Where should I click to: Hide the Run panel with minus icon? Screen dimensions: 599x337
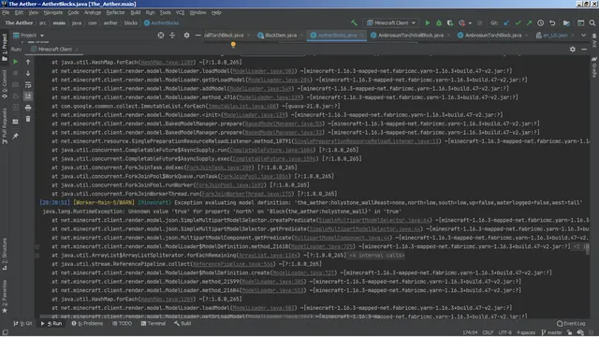(584, 50)
